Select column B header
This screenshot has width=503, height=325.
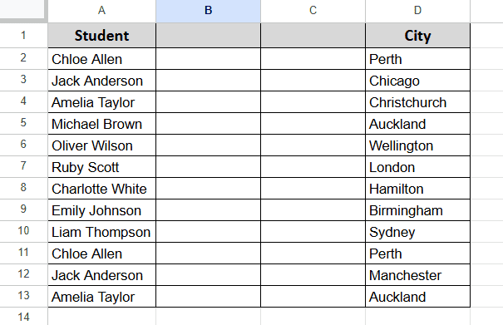(208, 11)
